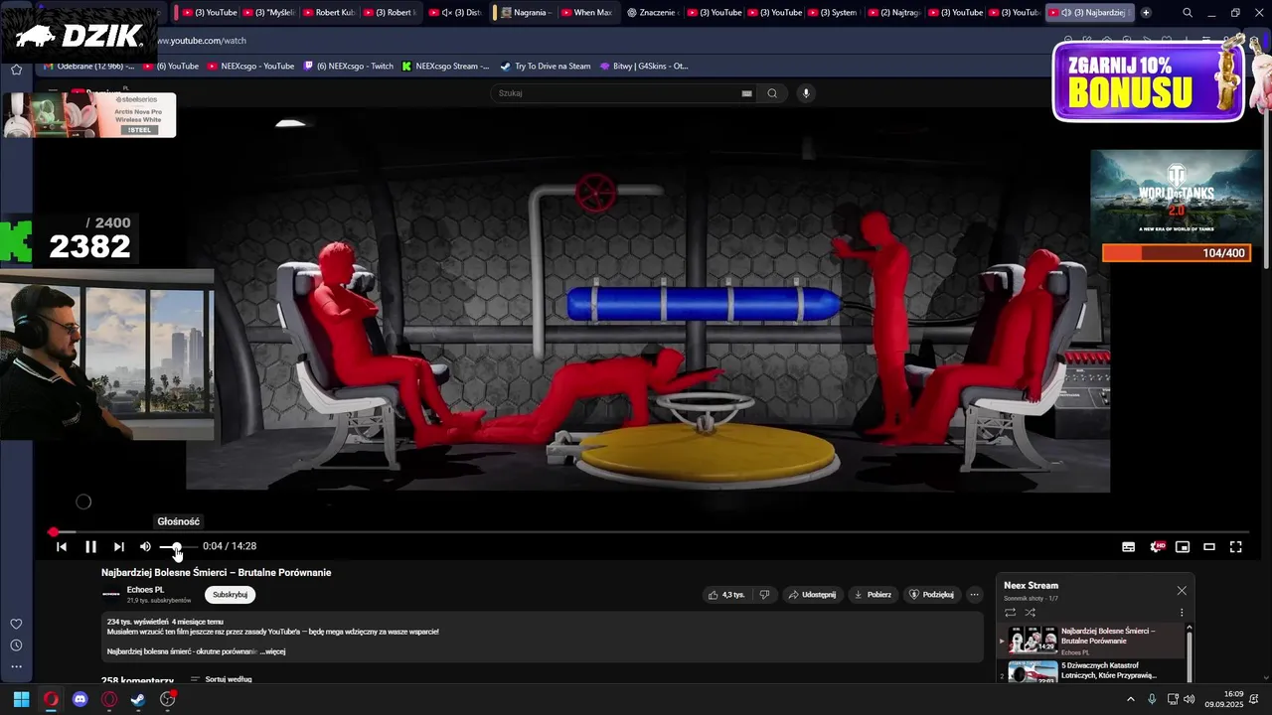Viewport: 1272px width, 715px height.
Task: Mute the video with the speaker icon
Action: point(145,546)
